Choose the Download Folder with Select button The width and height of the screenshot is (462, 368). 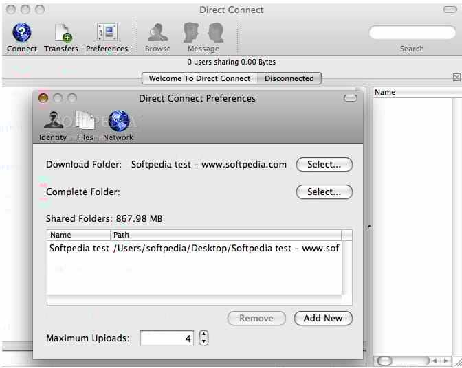[324, 165]
